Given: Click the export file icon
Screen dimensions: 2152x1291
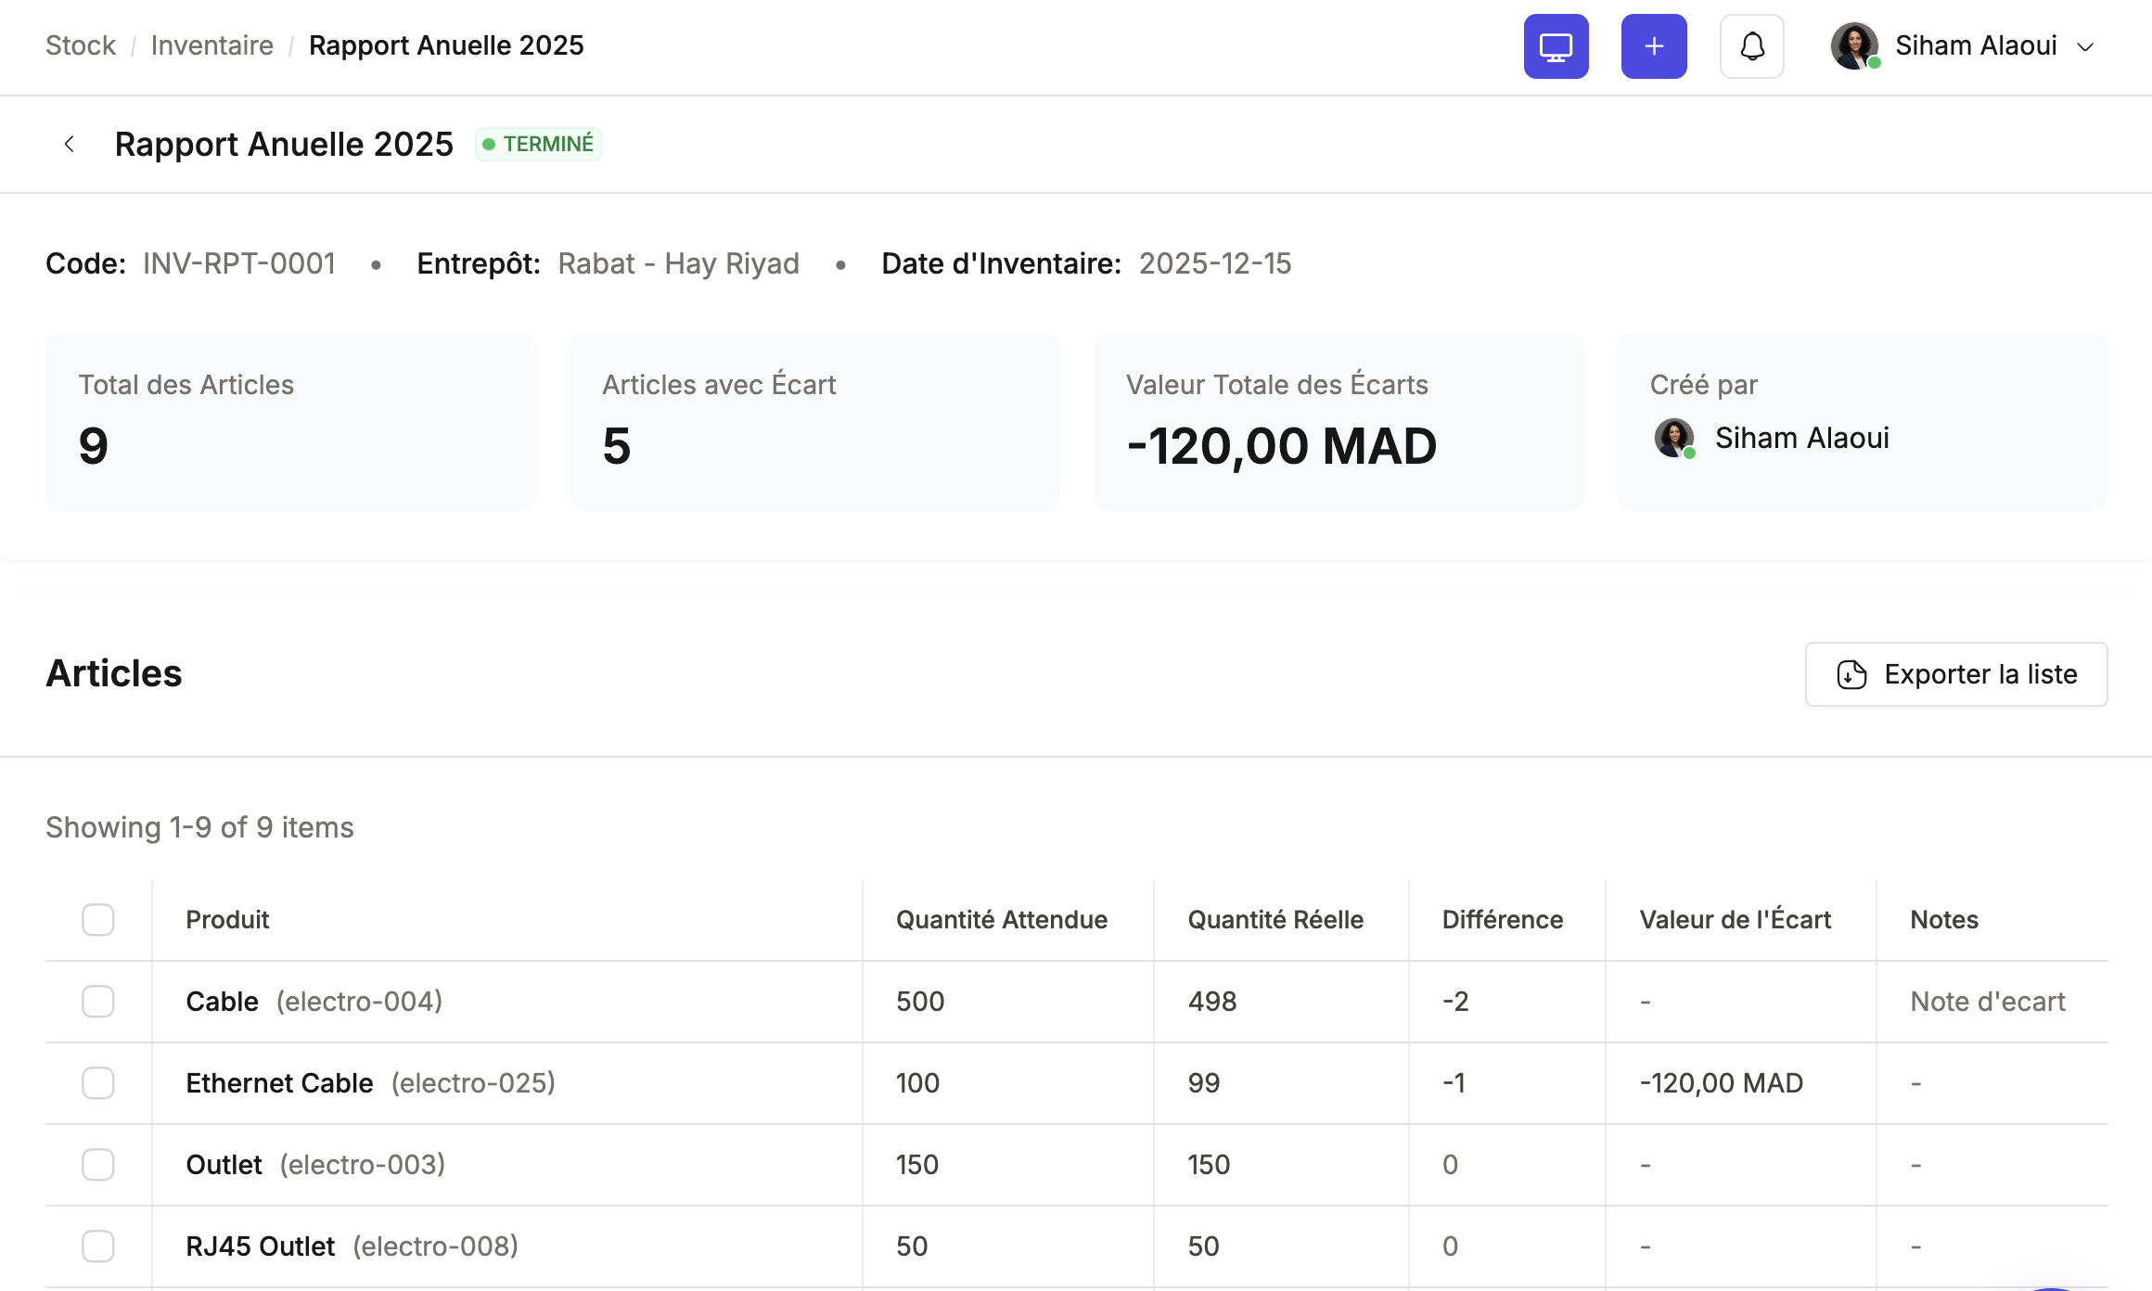Looking at the screenshot, I should click(x=1851, y=674).
